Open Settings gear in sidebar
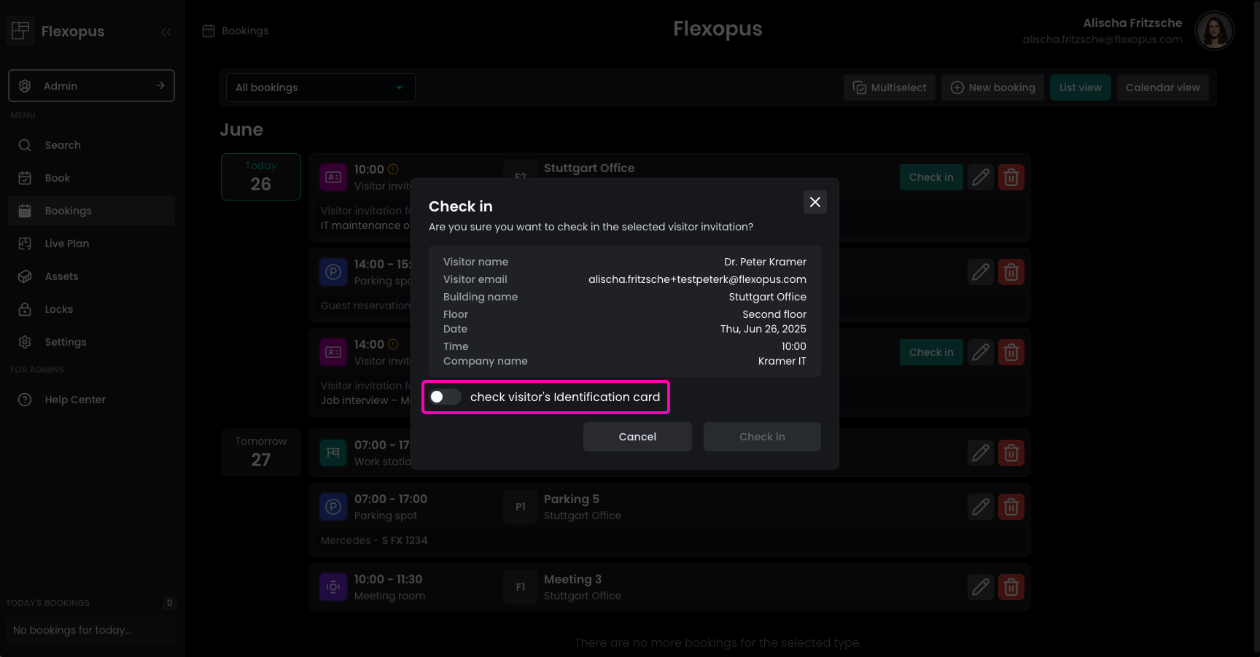The image size is (1260, 657). click(x=25, y=342)
